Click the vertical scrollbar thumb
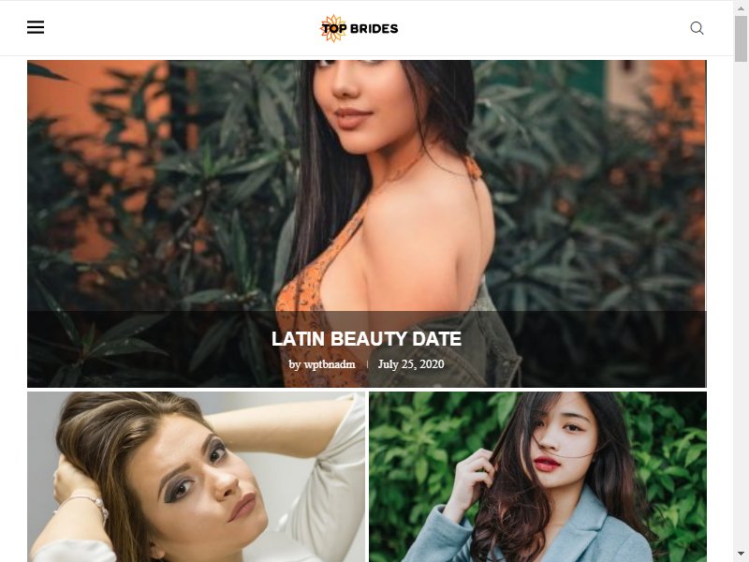 [x=741, y=38]
